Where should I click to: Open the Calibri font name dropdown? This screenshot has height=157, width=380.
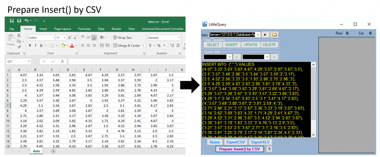click(53, 38)
